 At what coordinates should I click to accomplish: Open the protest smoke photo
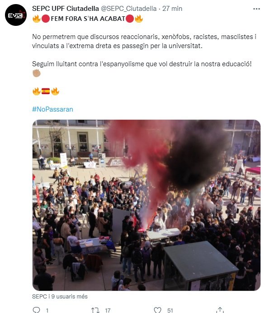147,205
